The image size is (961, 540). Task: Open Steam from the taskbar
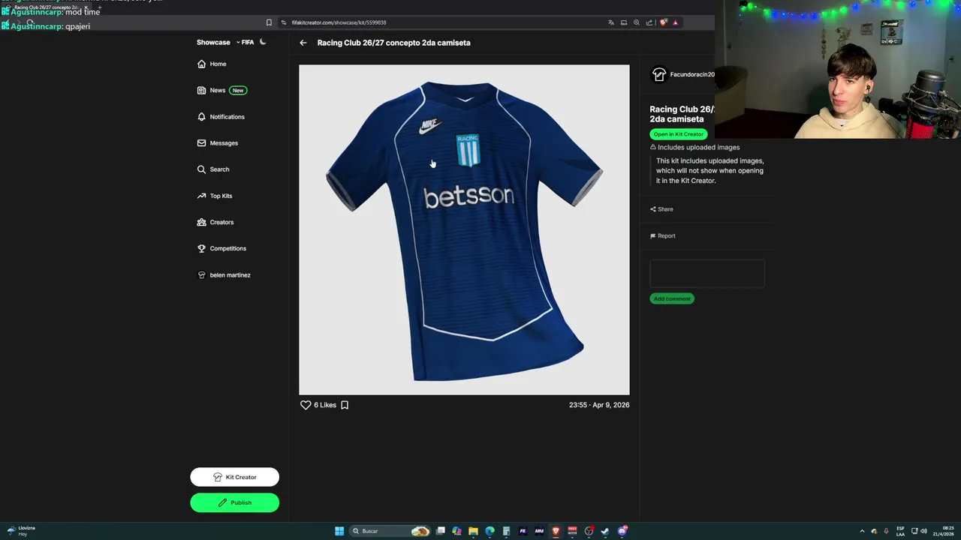click(x=605, y=531)
